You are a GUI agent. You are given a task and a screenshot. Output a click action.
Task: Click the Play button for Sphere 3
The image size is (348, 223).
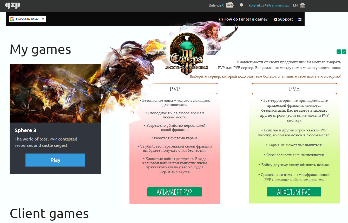(x=55, y=160)
